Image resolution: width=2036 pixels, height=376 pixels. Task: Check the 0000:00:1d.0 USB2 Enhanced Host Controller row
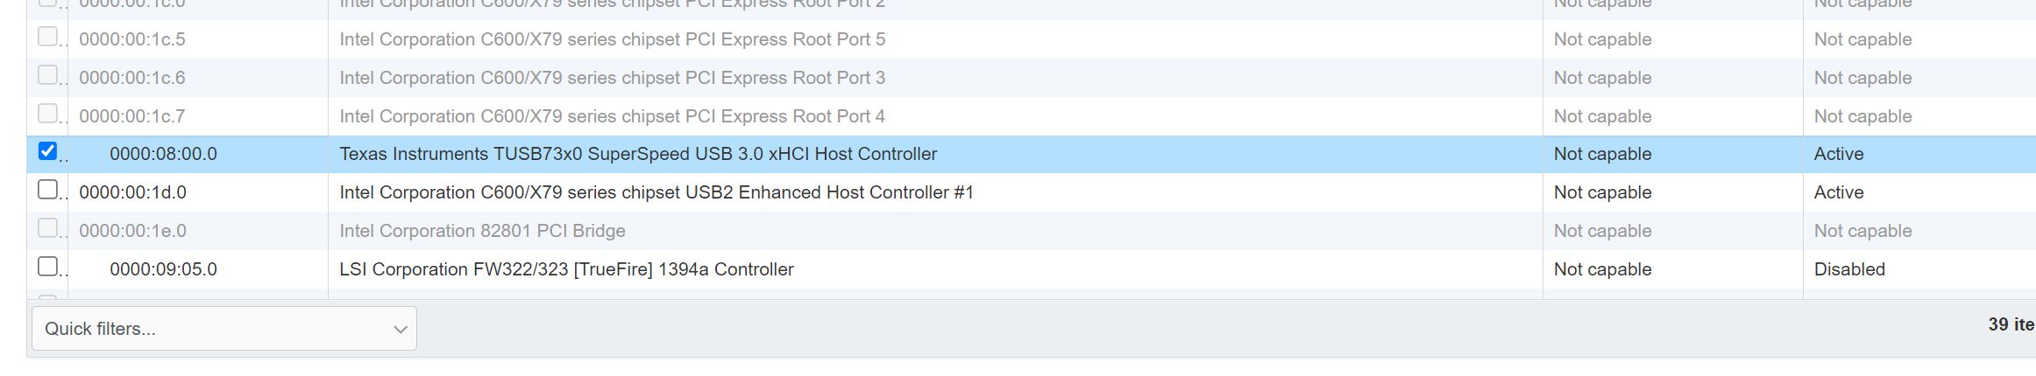point(47,190)
